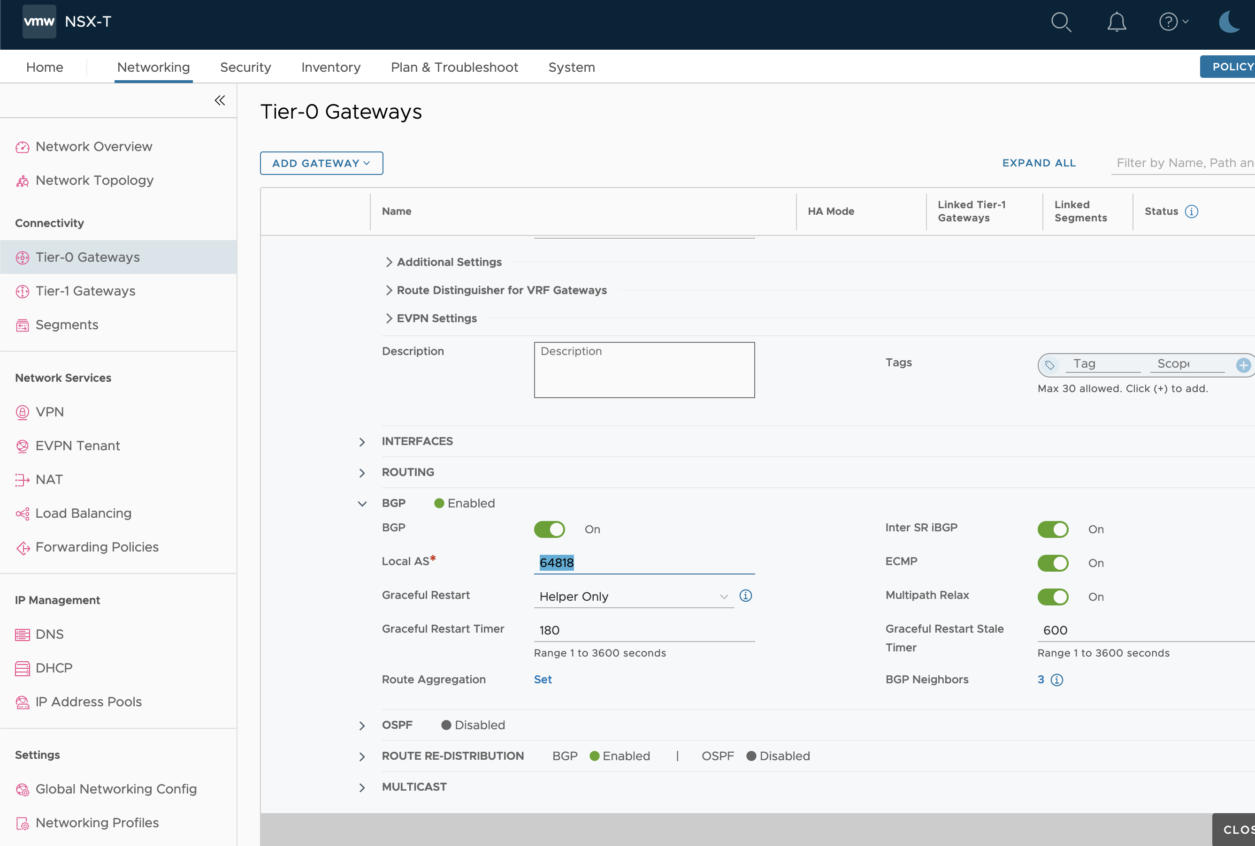Expand the INTERFACES section
1255x846 pixels.
click(362, 442)
